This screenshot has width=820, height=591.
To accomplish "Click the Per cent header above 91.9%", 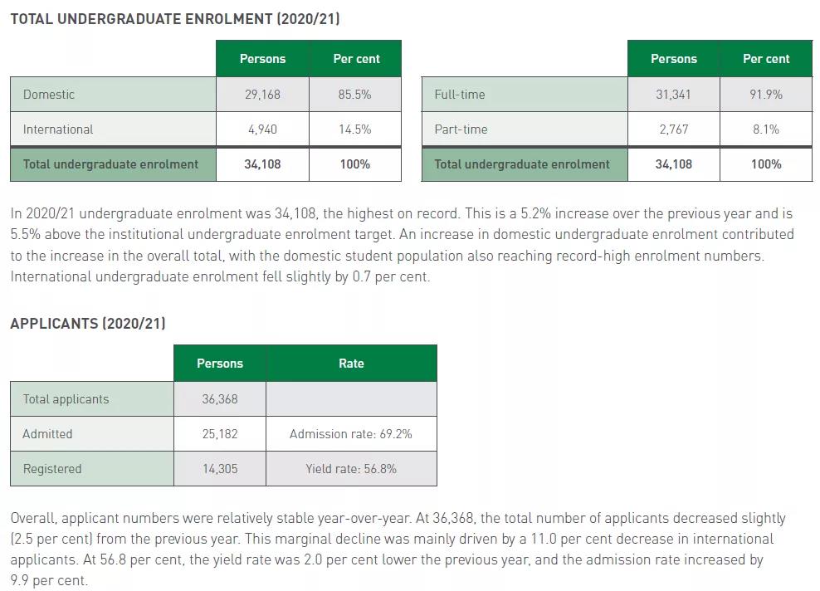I will point(766,59).
